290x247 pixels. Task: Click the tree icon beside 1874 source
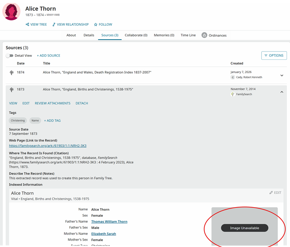tap(12, 72)
